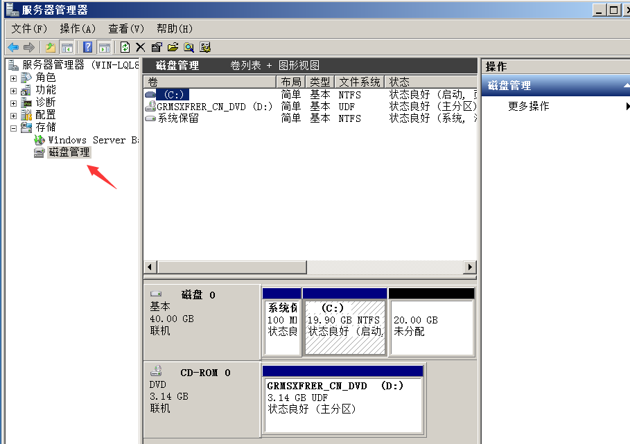Click the black X Delete toolbar icon
The height and width of the screenshot is (444, 630).
[x=140, y=47]
